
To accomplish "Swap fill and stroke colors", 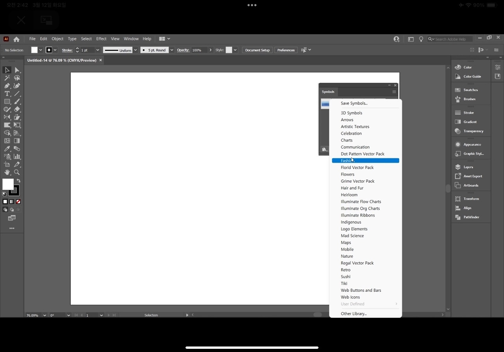I will (18, 181).
